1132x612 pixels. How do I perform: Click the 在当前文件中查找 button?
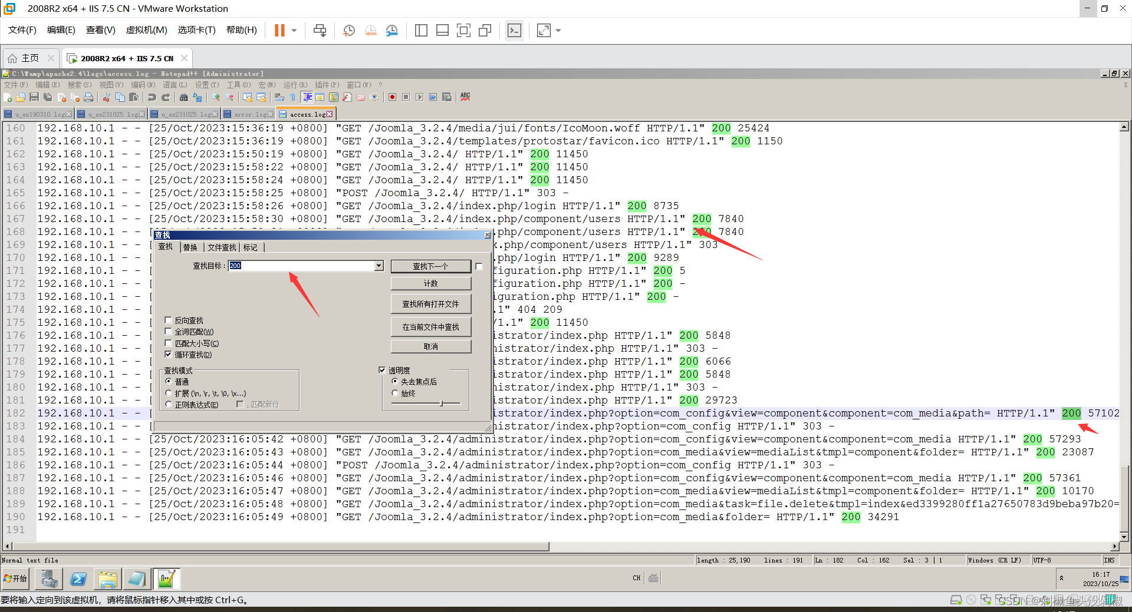pyautogui.click(x=431, y=327)
